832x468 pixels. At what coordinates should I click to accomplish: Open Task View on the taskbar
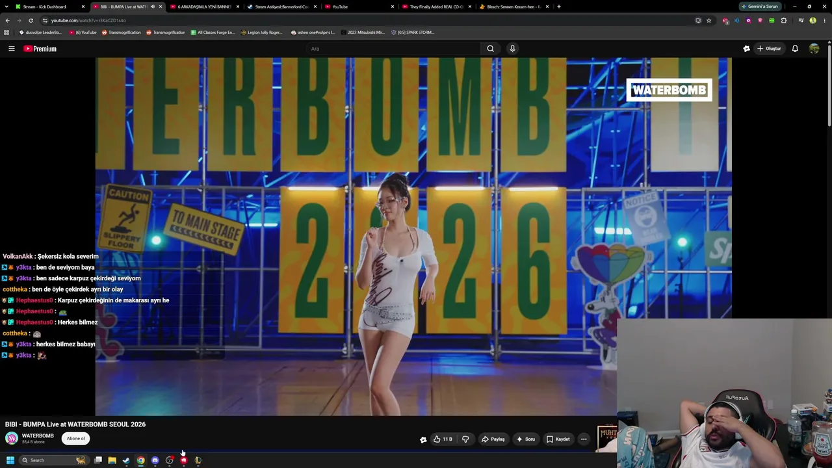tap(97, 460)
